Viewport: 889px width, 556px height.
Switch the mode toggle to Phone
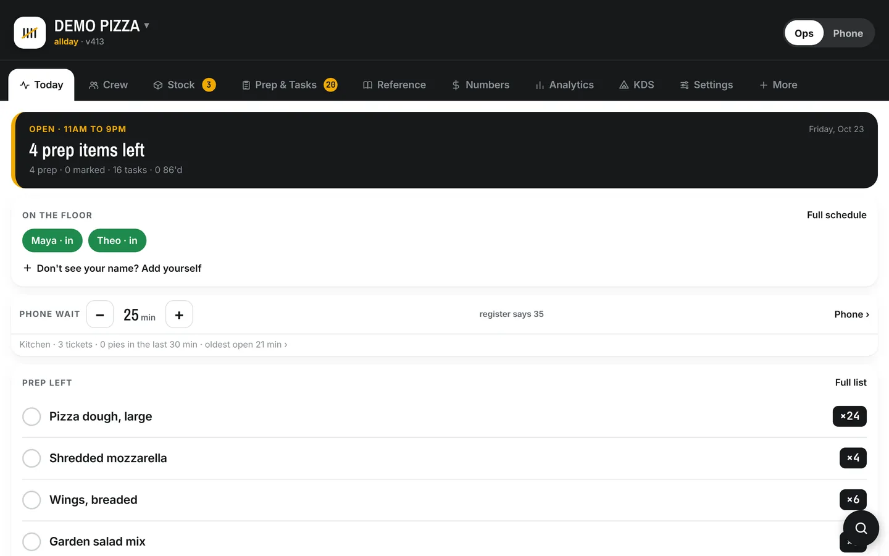click(x=848, y=33)
